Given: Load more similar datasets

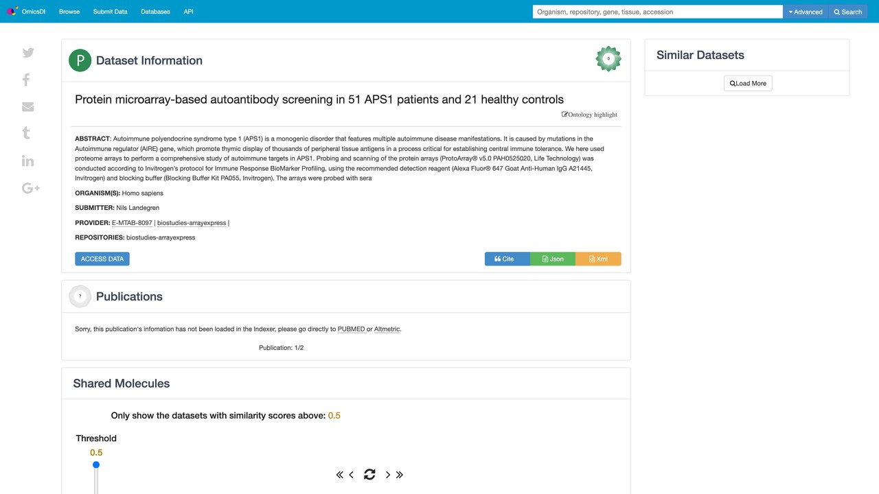Looking at the screenshot, I should pos(748,83).
